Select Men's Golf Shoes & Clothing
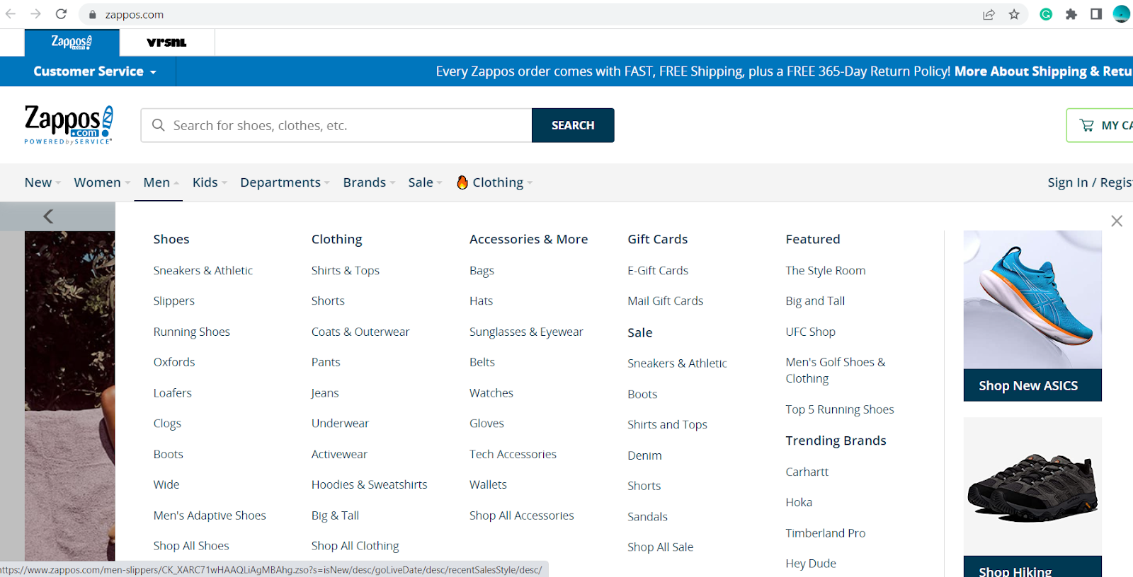The height and width of the screenshot is (577, 1133). (836, 370)
